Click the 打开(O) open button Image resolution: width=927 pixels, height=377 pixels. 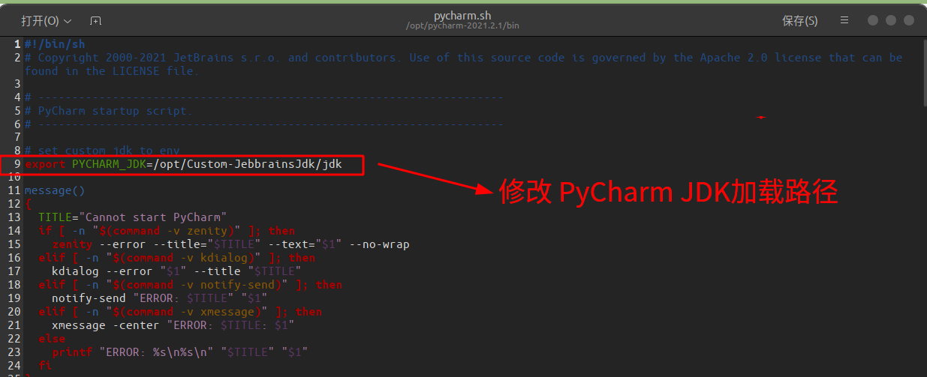click(x=46, y=21)
